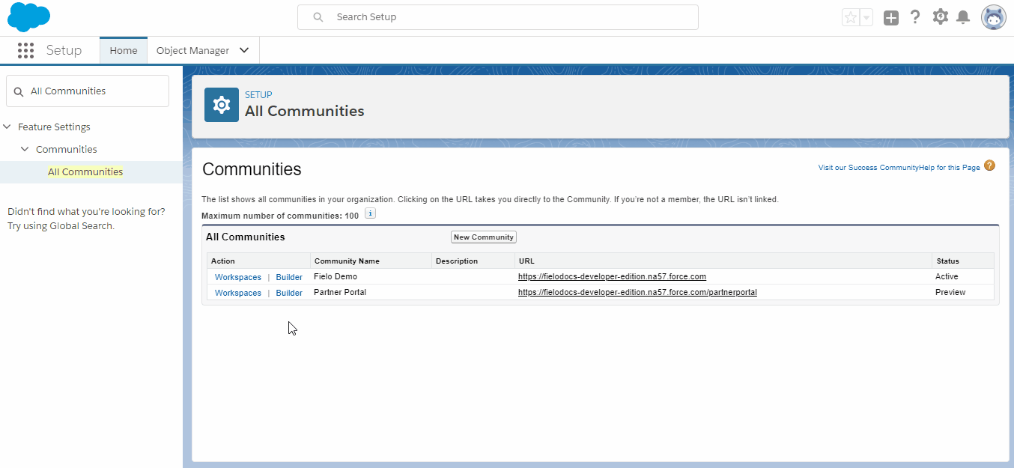Collapse the Feature Settings tree node
This screenshot has width=1014, height=468.
click(7, 127)
